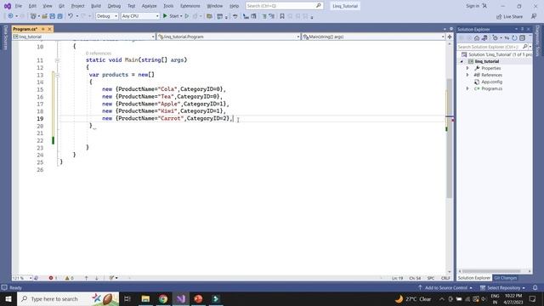The height and width of the screenshot is (306, 544).
Task: Click the Go to previous issue arrow
Action: tap(87, 278)
